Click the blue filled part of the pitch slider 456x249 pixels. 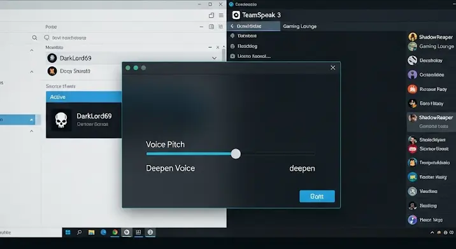click(189, 154)
